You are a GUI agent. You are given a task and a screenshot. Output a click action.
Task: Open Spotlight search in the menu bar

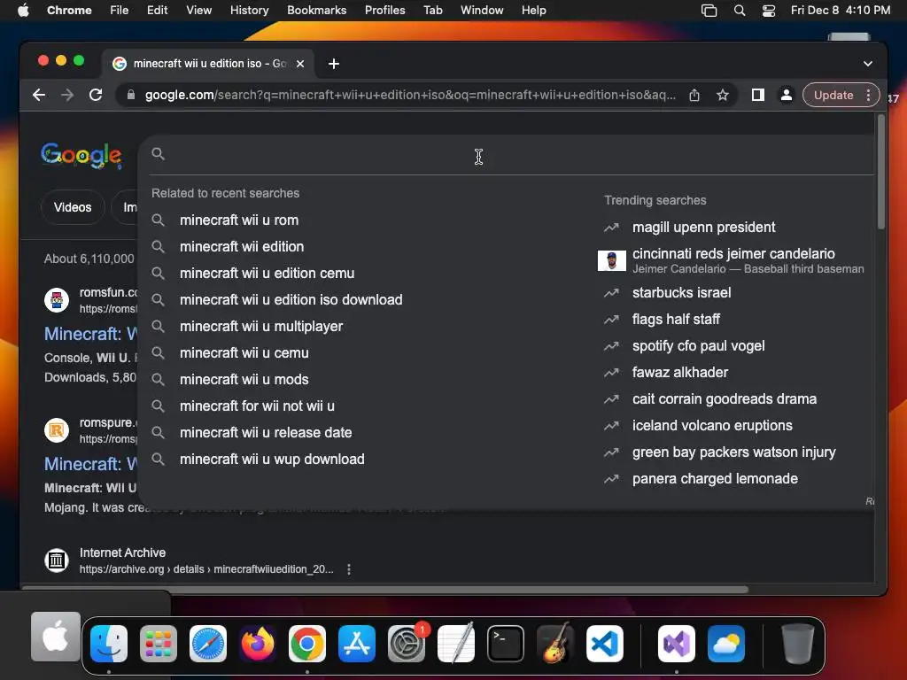point(740,11)
